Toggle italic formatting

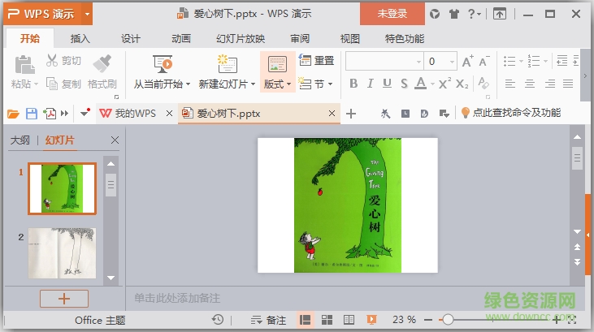pos(370,84)
